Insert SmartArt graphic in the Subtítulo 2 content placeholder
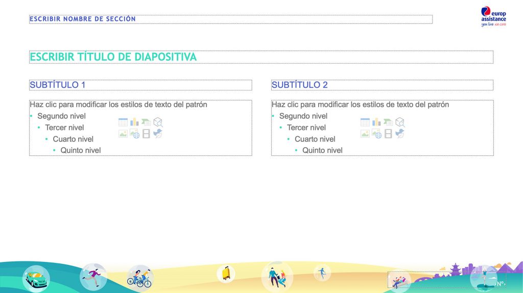Image resolution: width=523 pixels, height=293 pixels. point(388,122)
